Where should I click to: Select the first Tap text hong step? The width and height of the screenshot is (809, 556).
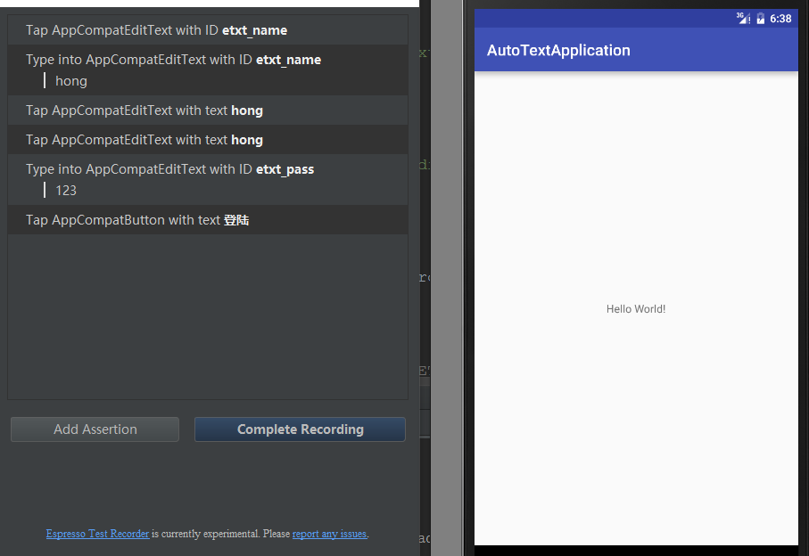click(144, 110)
